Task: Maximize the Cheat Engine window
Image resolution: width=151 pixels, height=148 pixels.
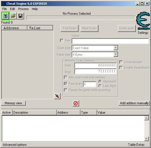Action: (142, 4)
